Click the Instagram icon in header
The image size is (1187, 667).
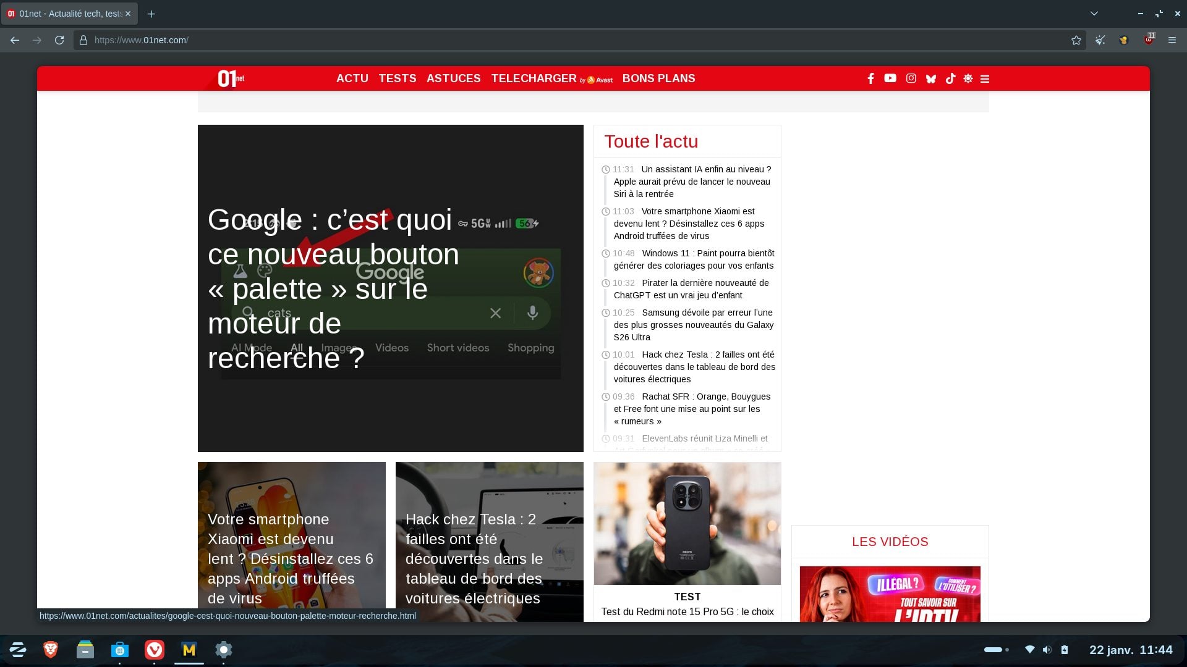911,78
